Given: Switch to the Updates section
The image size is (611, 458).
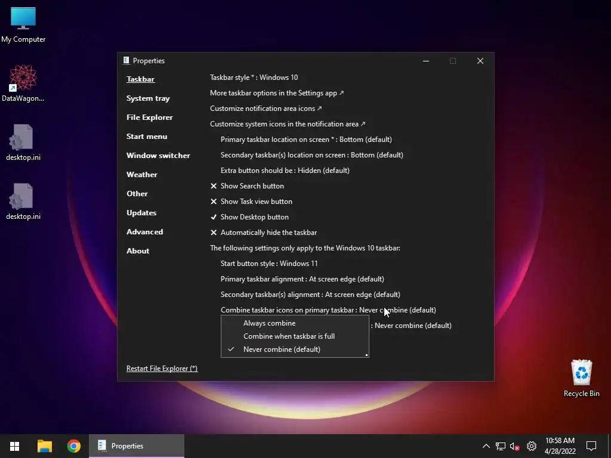Looking at the screenshot, I should click(141, 213).
